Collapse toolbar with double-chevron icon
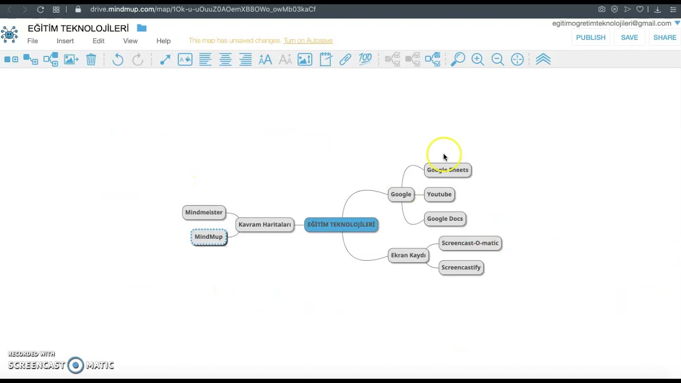Viewport: 681px width, 383px height. (543, 60)
